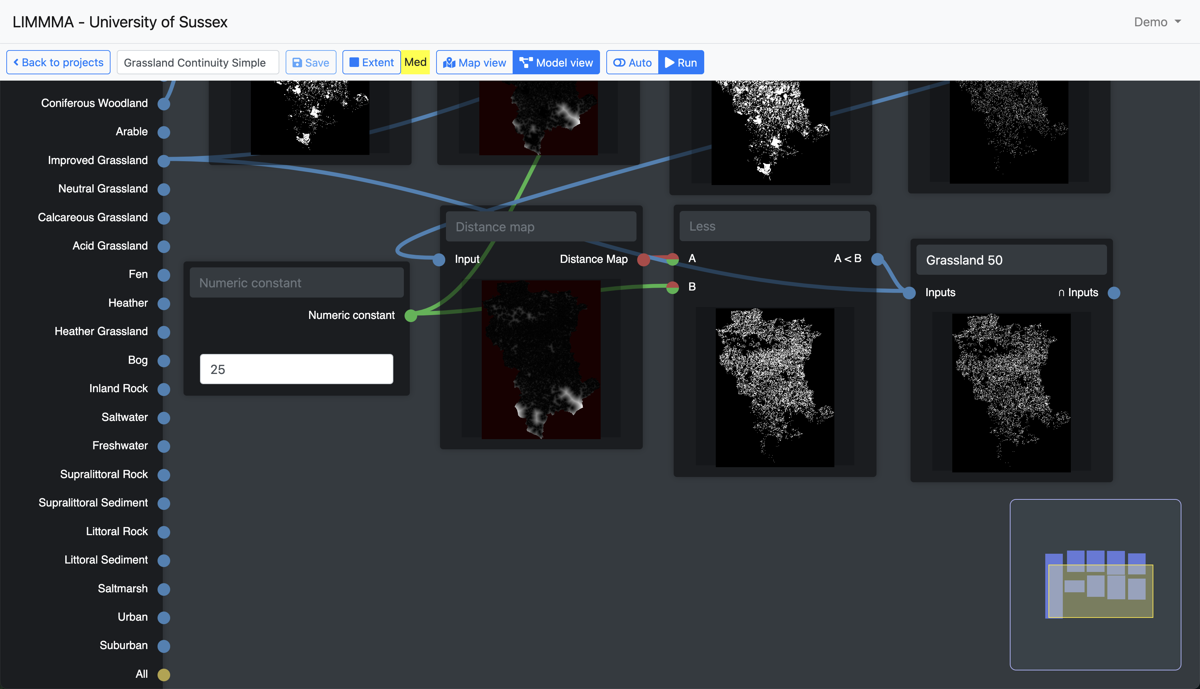Click the Arable output socket
Image resolution: width=1200 pixels, height=689 pixels.
(x=164, y=132)
